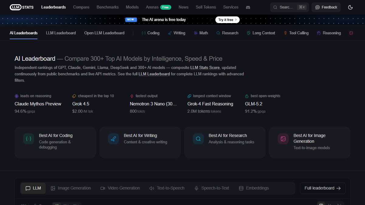
Task: Open the Feedback button
Action: tap(326, 7)
